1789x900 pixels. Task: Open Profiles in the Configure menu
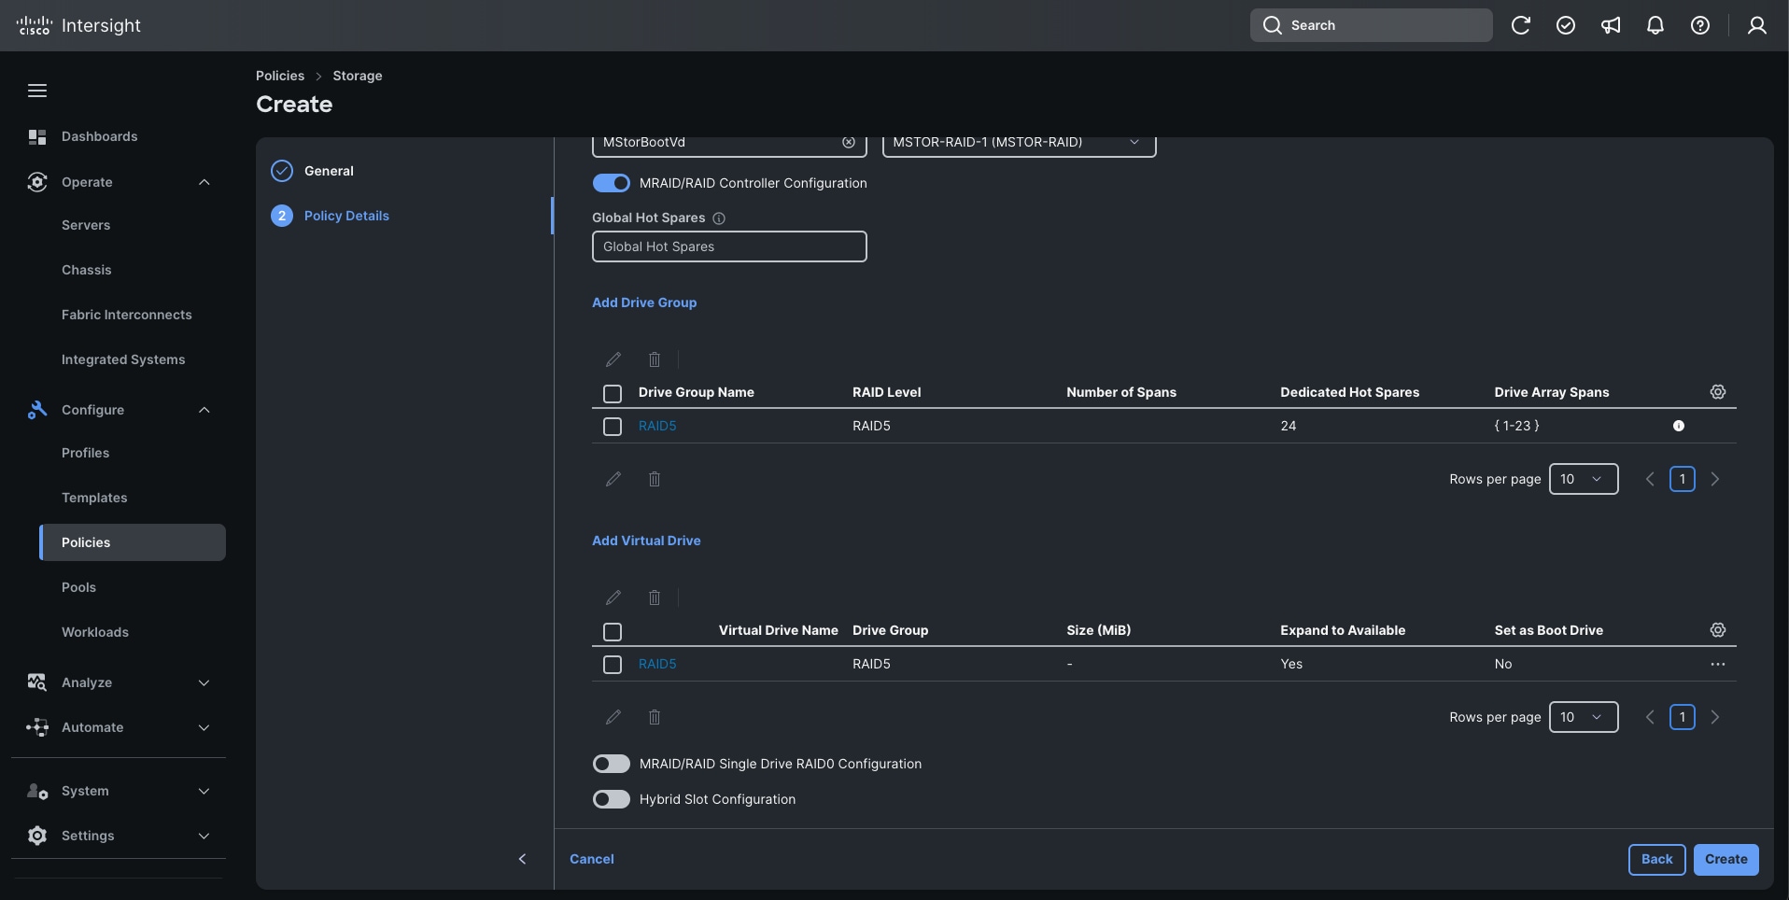(x=85, y=453)
